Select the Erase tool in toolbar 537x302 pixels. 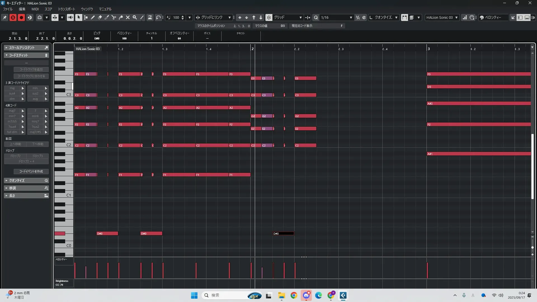[100, 17]
